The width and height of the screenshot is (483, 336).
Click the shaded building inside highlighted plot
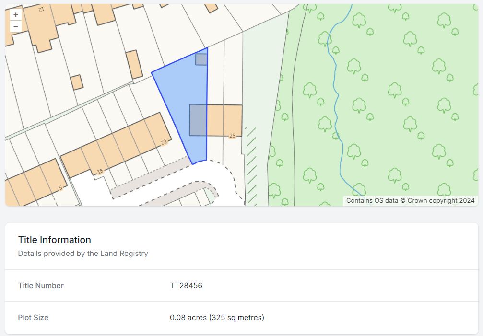pos(198,120)
